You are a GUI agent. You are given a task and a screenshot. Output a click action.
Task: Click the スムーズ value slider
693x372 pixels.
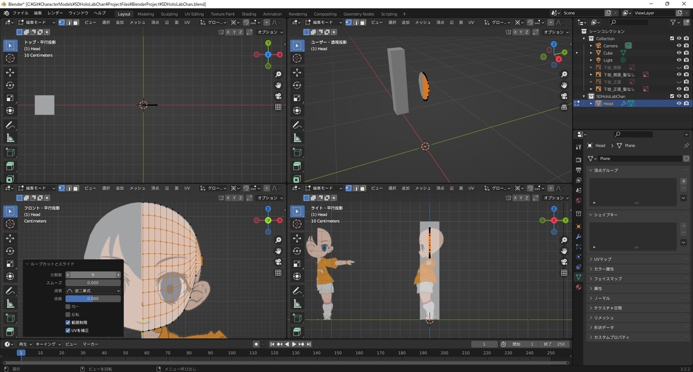93,283
